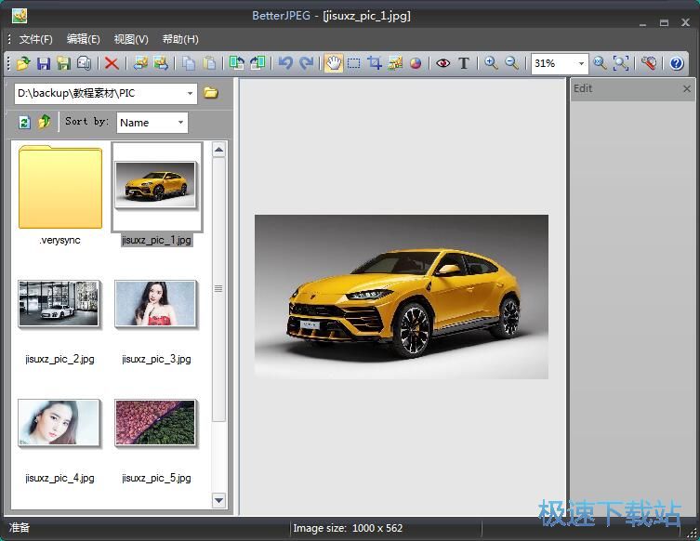The width and height of the screenshot is (700, 541).
Task: Click the browse folder button beside path
Action: [x=211, y=93]
